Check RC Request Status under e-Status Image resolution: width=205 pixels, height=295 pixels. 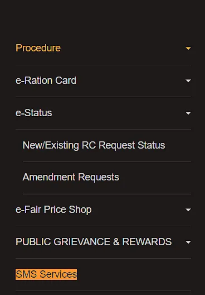94,145
